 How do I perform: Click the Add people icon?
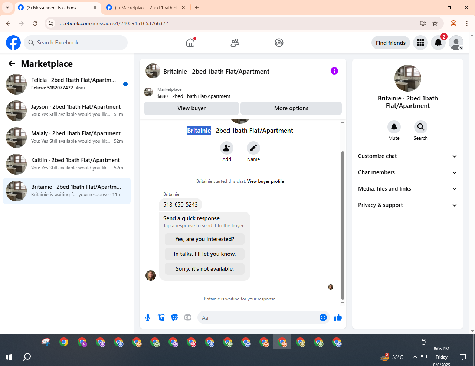[x=227, y=148]
